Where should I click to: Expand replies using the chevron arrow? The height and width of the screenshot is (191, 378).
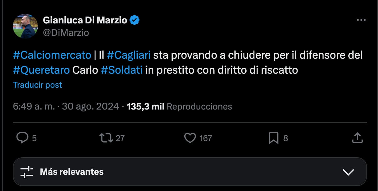348,172
